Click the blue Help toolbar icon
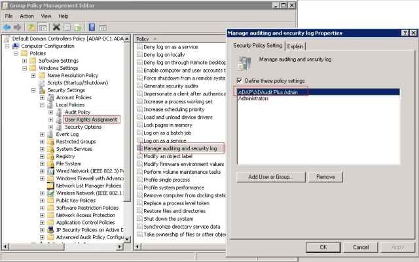Viewport: 419px width, 262px height. pos(92,27)
